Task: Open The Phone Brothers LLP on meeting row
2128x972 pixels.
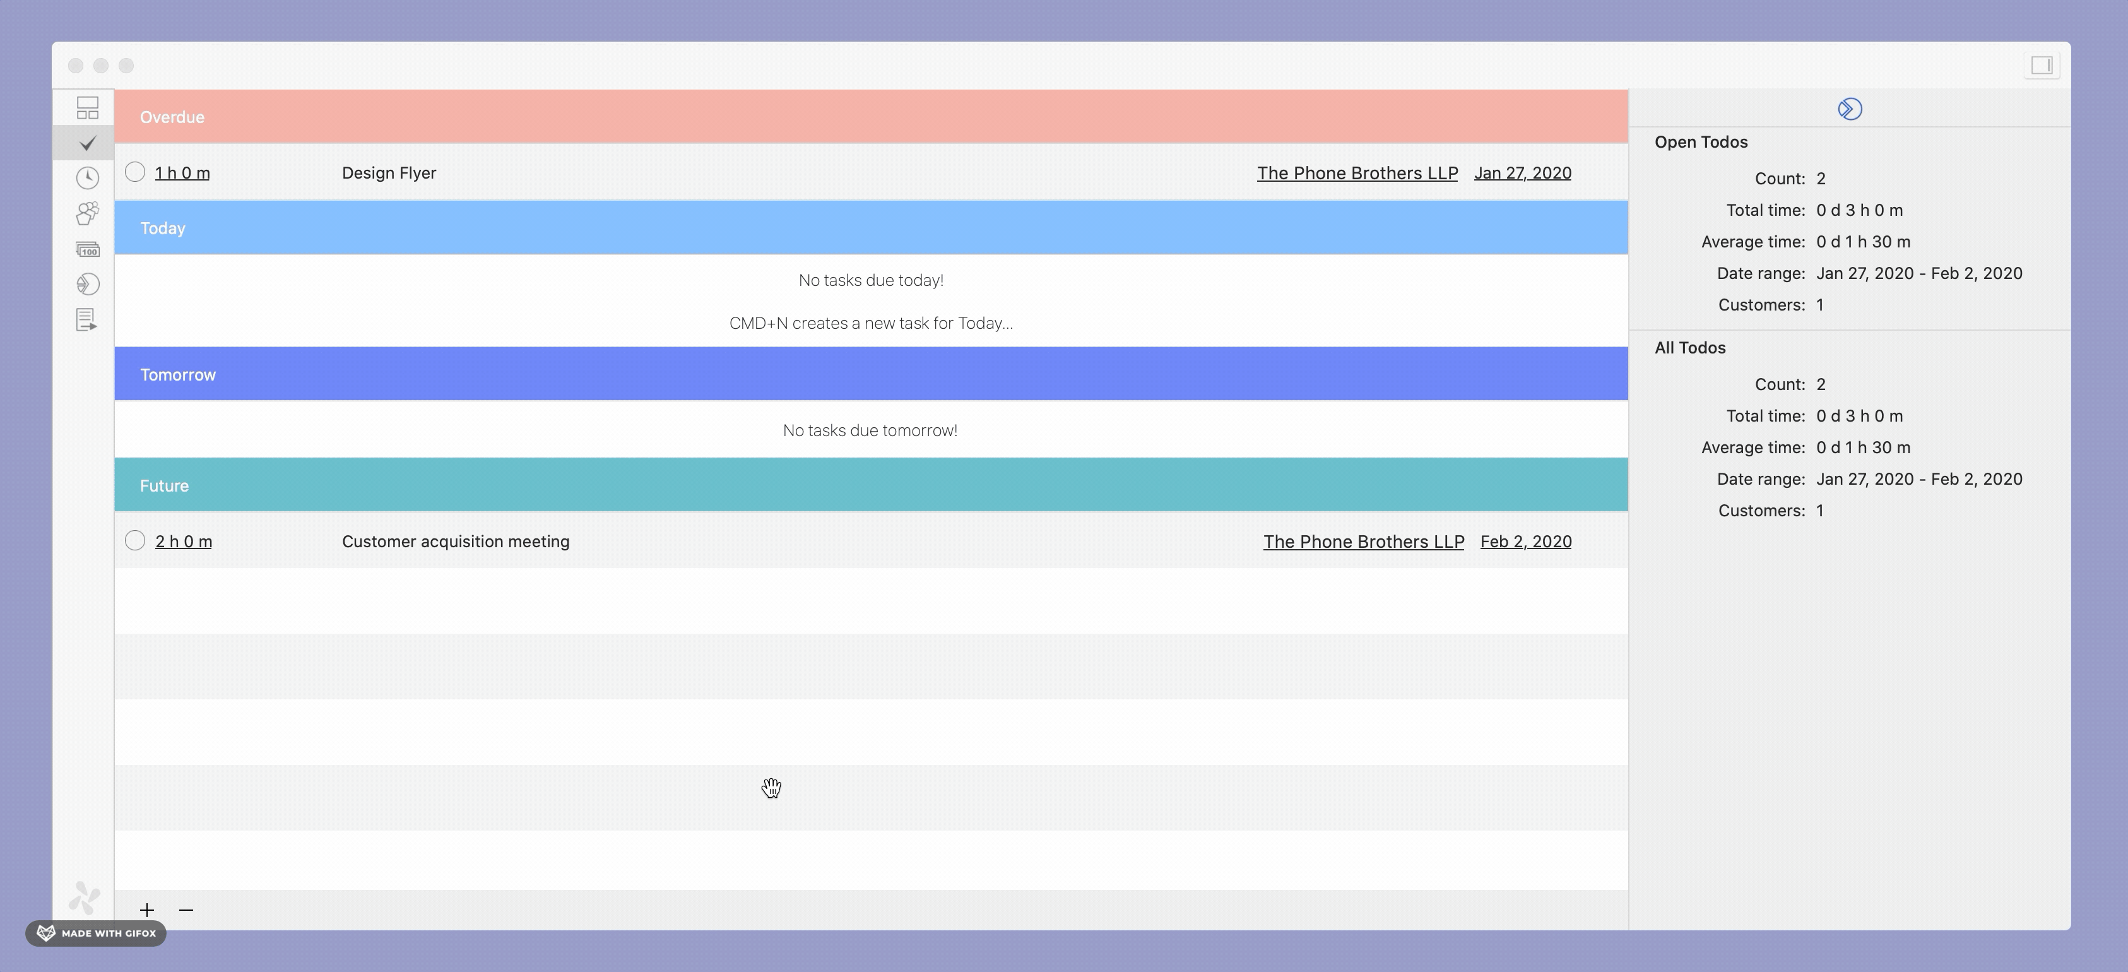Action: [1364, 542]
